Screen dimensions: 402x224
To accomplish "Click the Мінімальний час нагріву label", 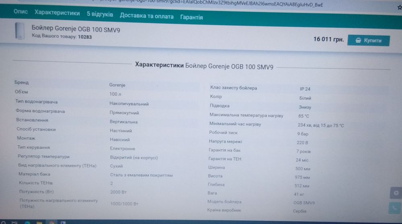I will 235,124.
